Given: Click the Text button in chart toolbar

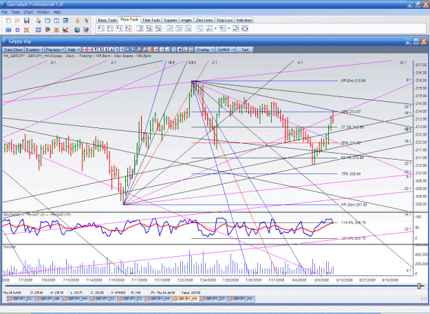Looking at the screenshot, I should coord(245,50).
